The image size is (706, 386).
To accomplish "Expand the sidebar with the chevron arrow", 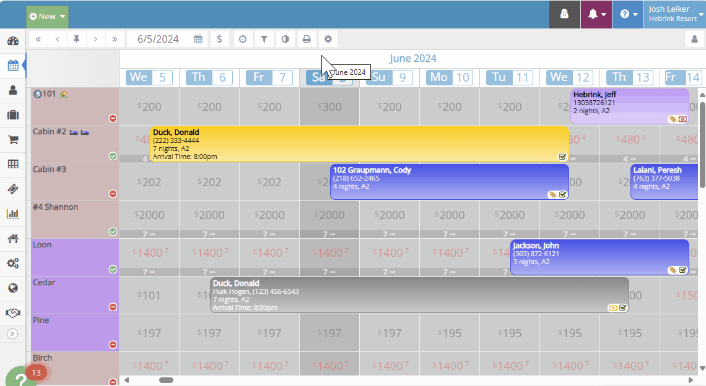I will [x=13, y=333].
